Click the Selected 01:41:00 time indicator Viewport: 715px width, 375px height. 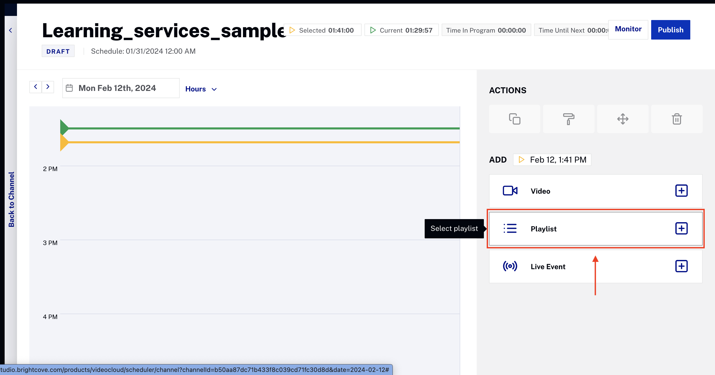pos(322,30)
